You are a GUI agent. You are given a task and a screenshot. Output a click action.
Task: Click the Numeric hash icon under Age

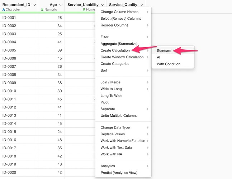pyautogui.click(x=42, y=10)
